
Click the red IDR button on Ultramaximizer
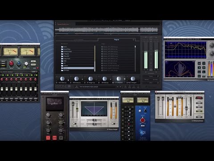(x=199, y=98)
